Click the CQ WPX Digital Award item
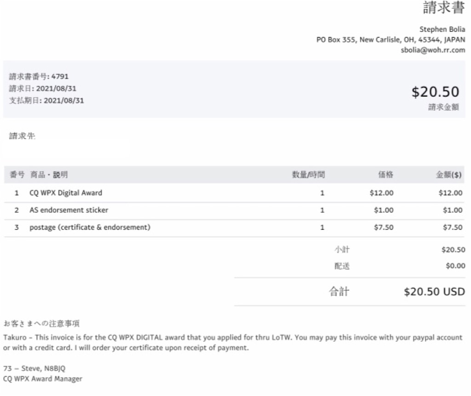Viewport: 471px width, 396px height. (x=66, y=193)
